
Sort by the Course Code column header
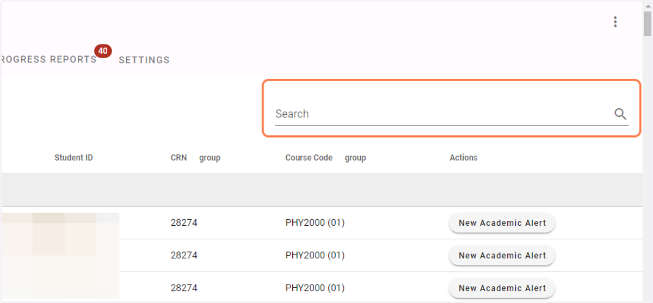309,158
